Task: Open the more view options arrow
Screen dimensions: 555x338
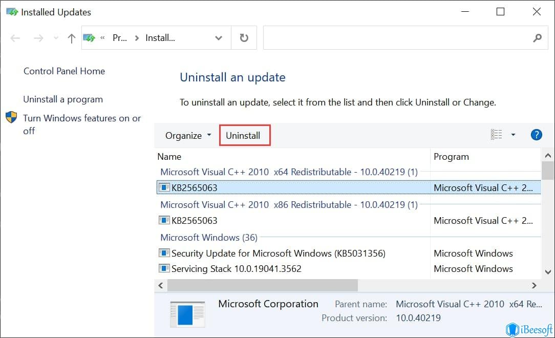Action: tap(513, 135)
